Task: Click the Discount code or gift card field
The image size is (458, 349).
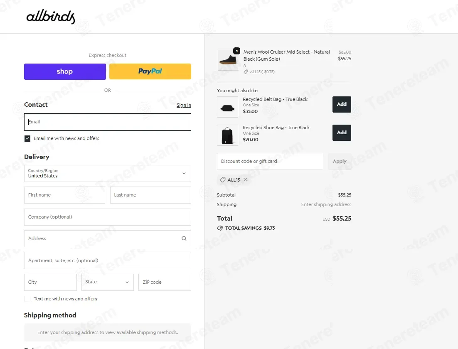Action: [x=270, y=162]
